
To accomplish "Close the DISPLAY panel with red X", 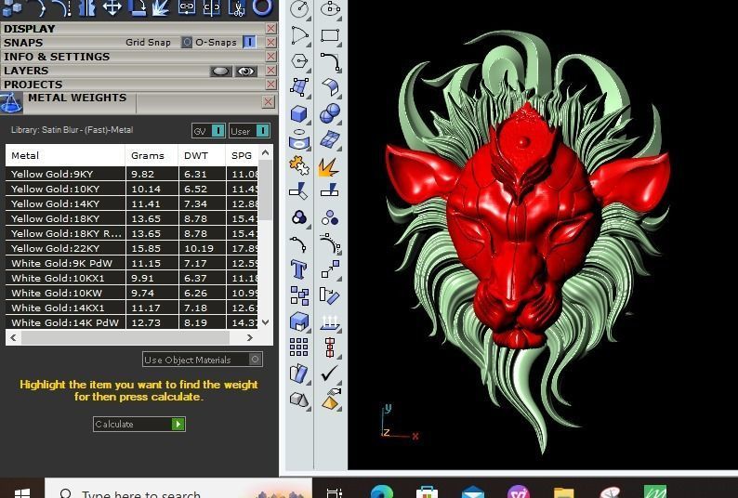I will [x=270, y=29].
